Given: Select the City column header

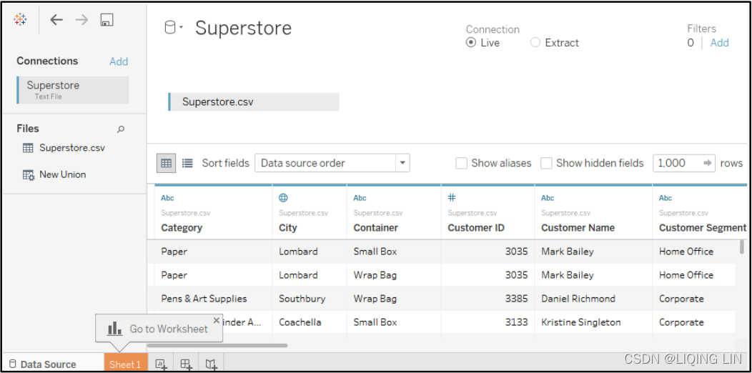Looking at the screenshot, I should pyautogui.click(x=288, y=228).
